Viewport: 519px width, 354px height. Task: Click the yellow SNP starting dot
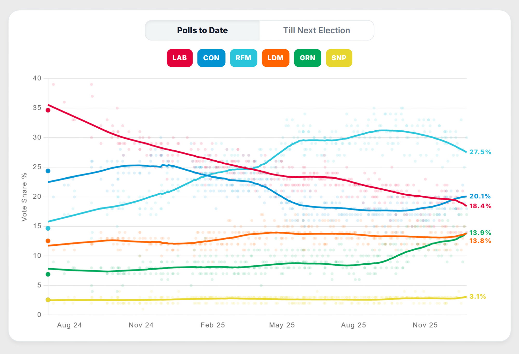48,300
